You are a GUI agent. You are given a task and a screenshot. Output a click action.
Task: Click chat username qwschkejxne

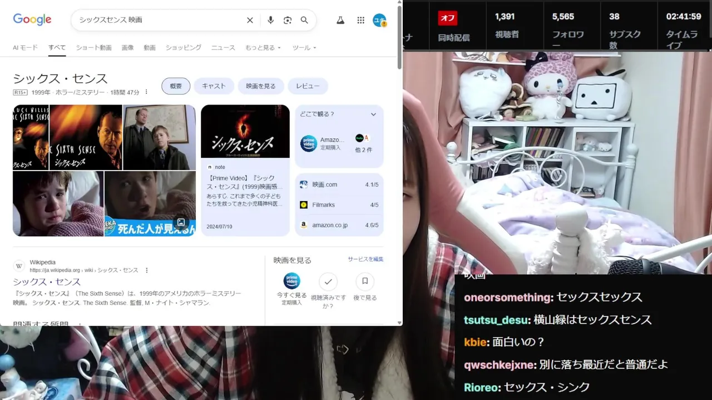[499, 365]
